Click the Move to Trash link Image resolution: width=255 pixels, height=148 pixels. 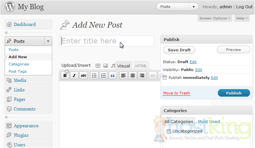[x=176, y=93]
